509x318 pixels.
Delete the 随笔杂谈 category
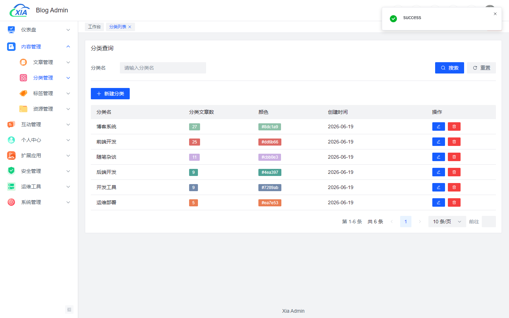(454, 157)
